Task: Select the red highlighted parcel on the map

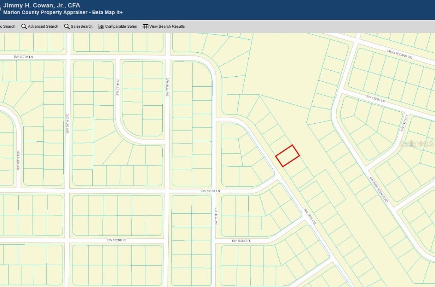Action: coord(288,154)
